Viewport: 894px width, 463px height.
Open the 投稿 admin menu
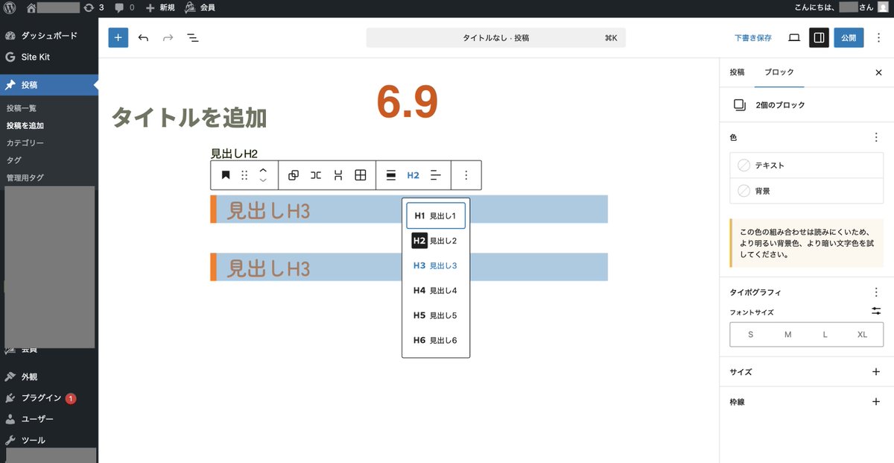[x=49, y=85]
